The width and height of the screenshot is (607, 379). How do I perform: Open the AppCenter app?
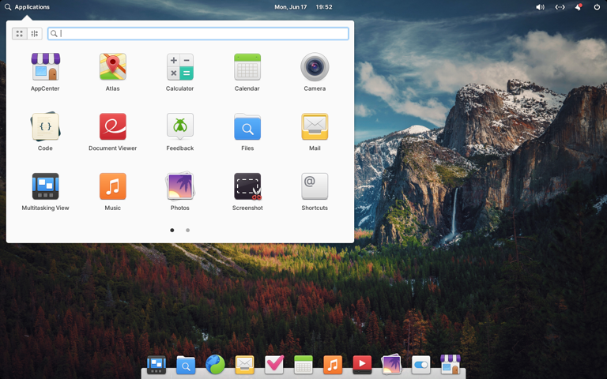click(45, 72)
